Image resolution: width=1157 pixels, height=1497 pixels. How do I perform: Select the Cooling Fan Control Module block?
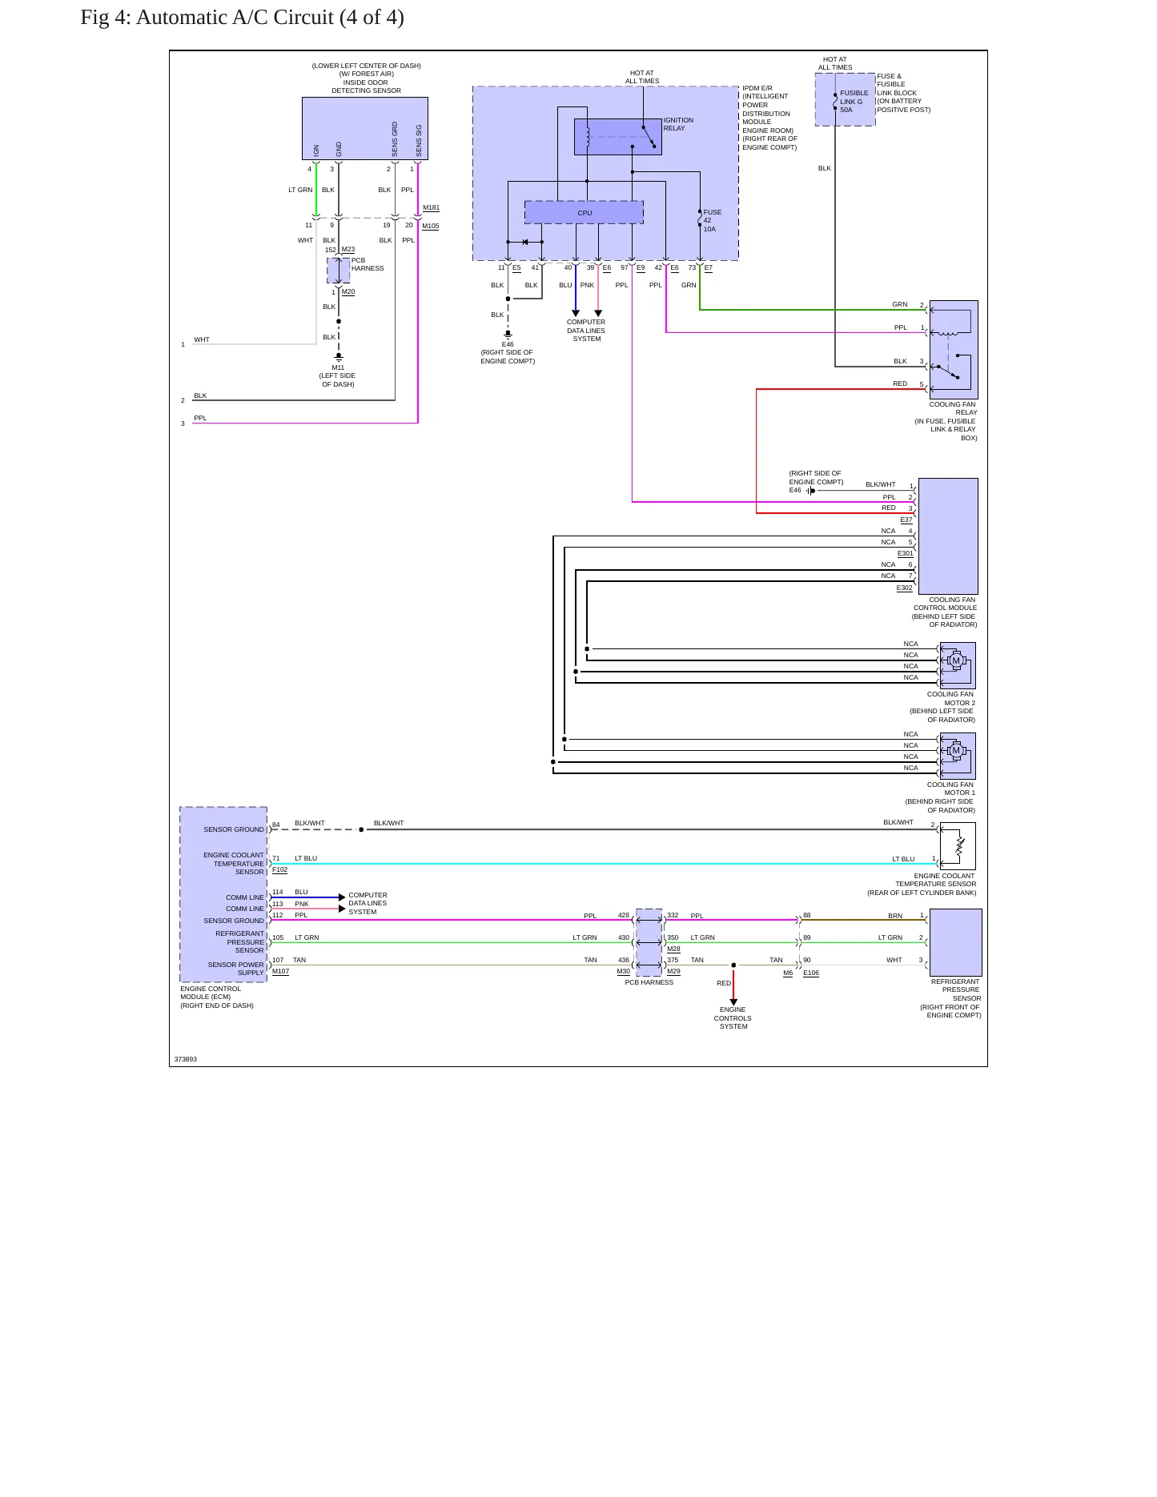948,536
